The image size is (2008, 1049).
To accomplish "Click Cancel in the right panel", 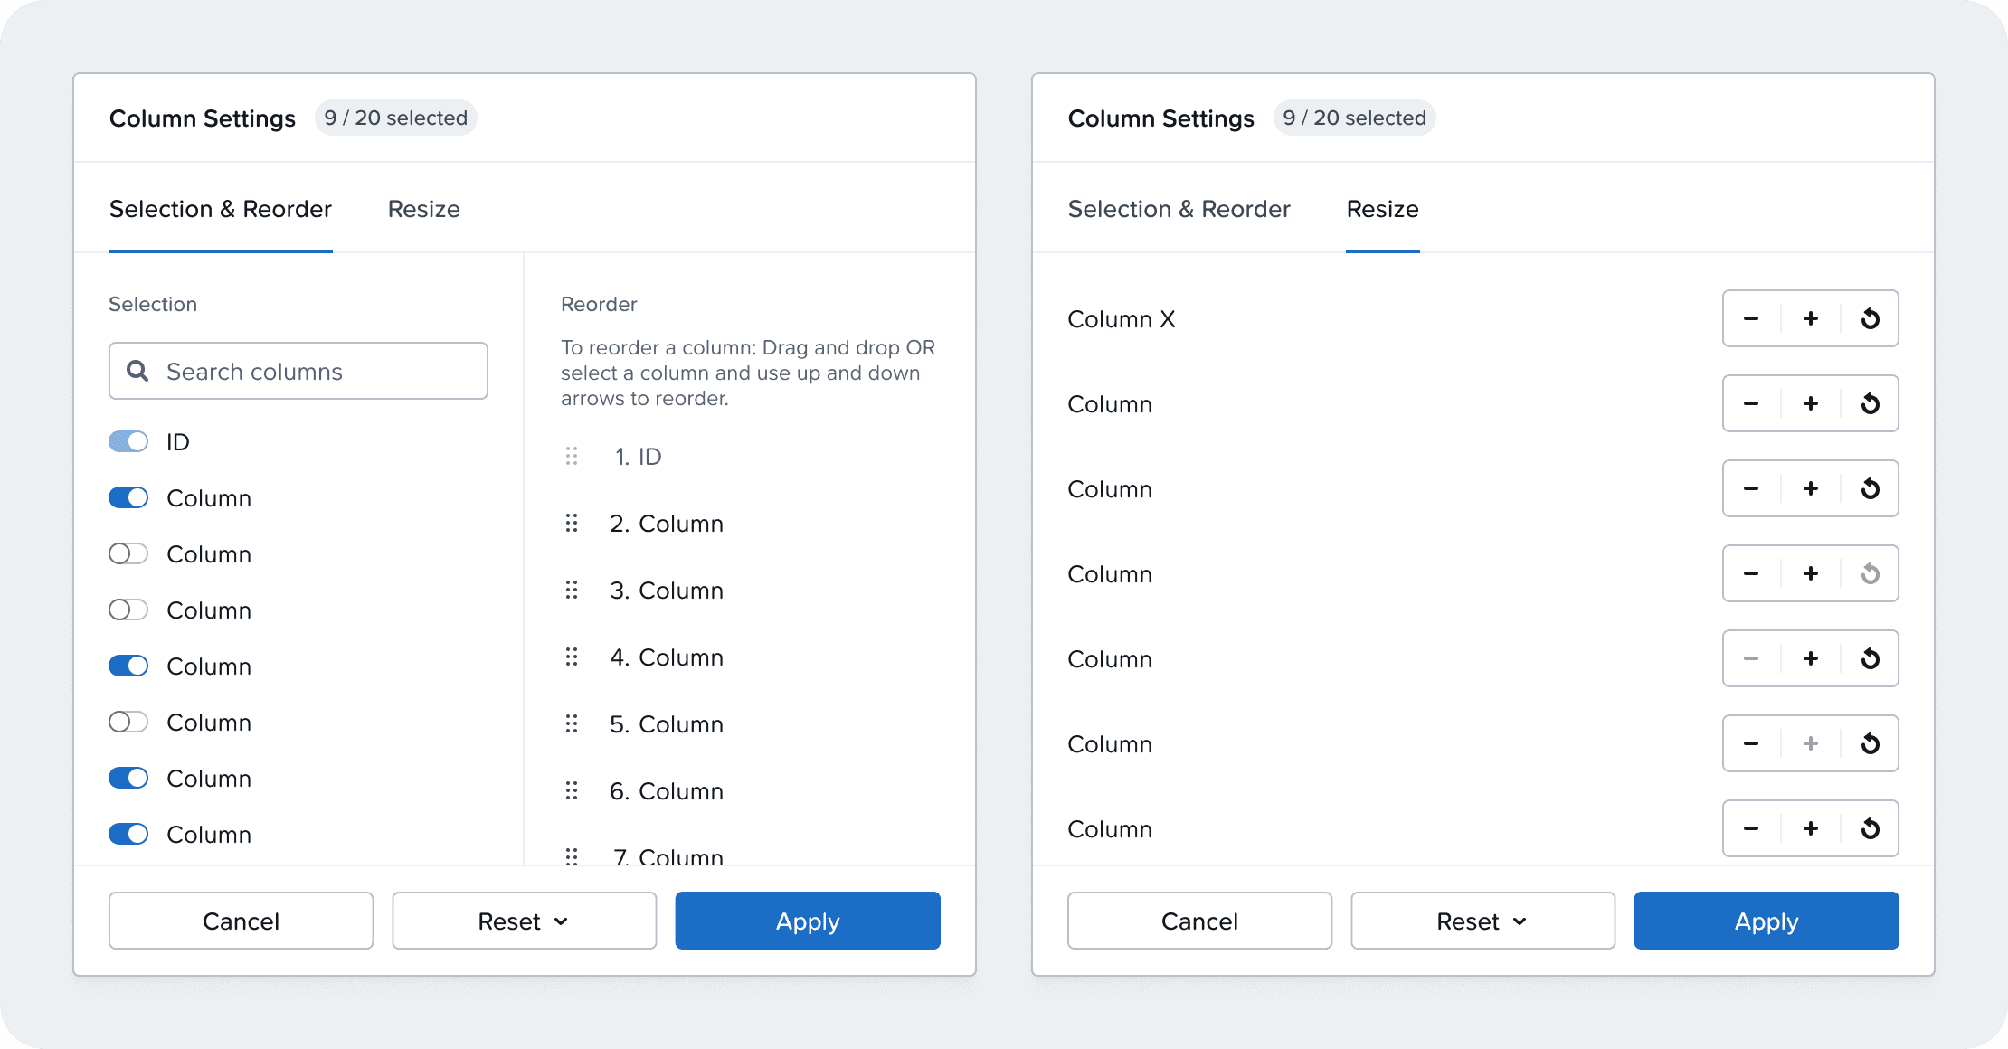I will (1199, 921).
